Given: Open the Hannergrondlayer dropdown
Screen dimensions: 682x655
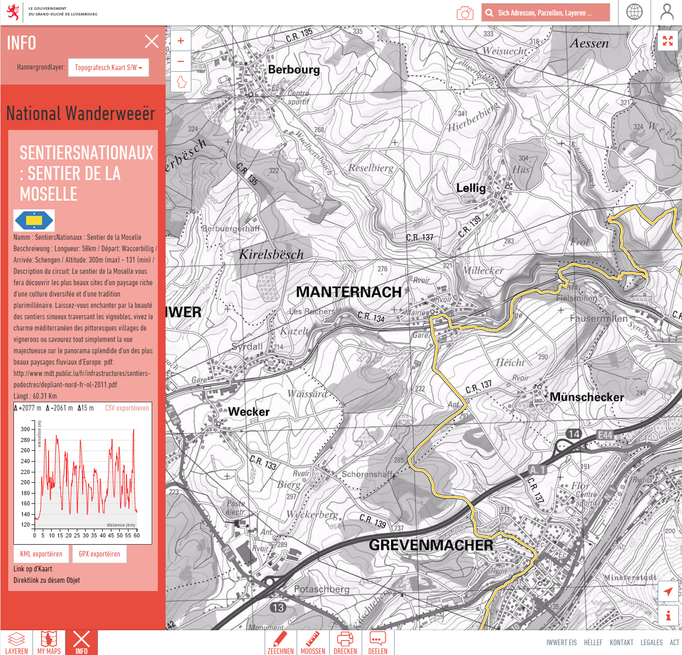Looking at the screenshot, I should click(x=108, y=68).
